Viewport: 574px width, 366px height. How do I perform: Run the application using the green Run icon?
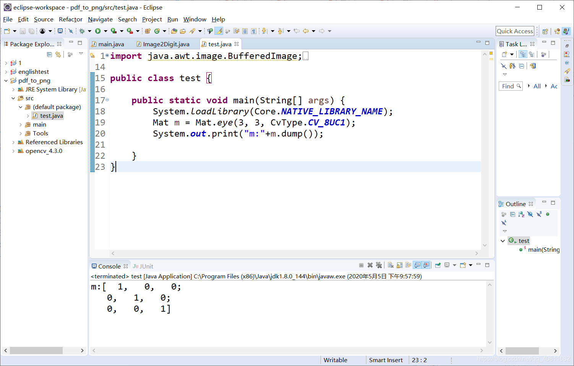pyautogui.click(x=97, y=31)
